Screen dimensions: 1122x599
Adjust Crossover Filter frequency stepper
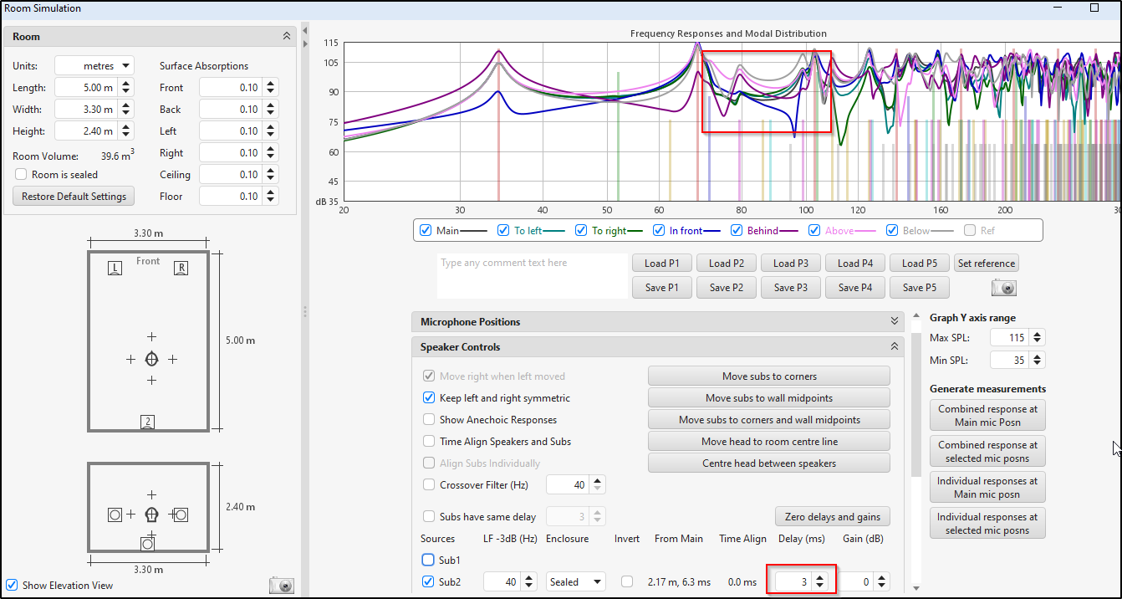coord(597,484)
